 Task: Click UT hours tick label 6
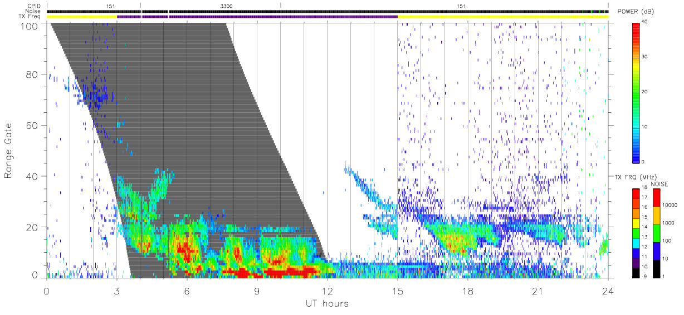point(187,291)
